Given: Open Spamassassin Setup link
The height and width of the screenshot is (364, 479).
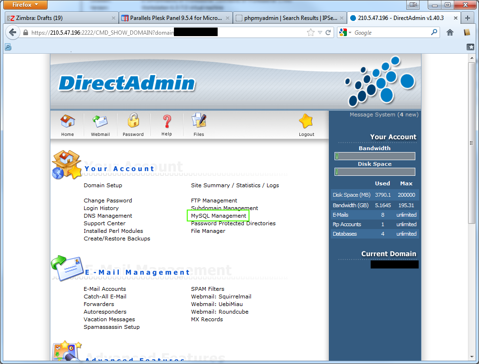Looking at the screenshot, I should [112, 327].
